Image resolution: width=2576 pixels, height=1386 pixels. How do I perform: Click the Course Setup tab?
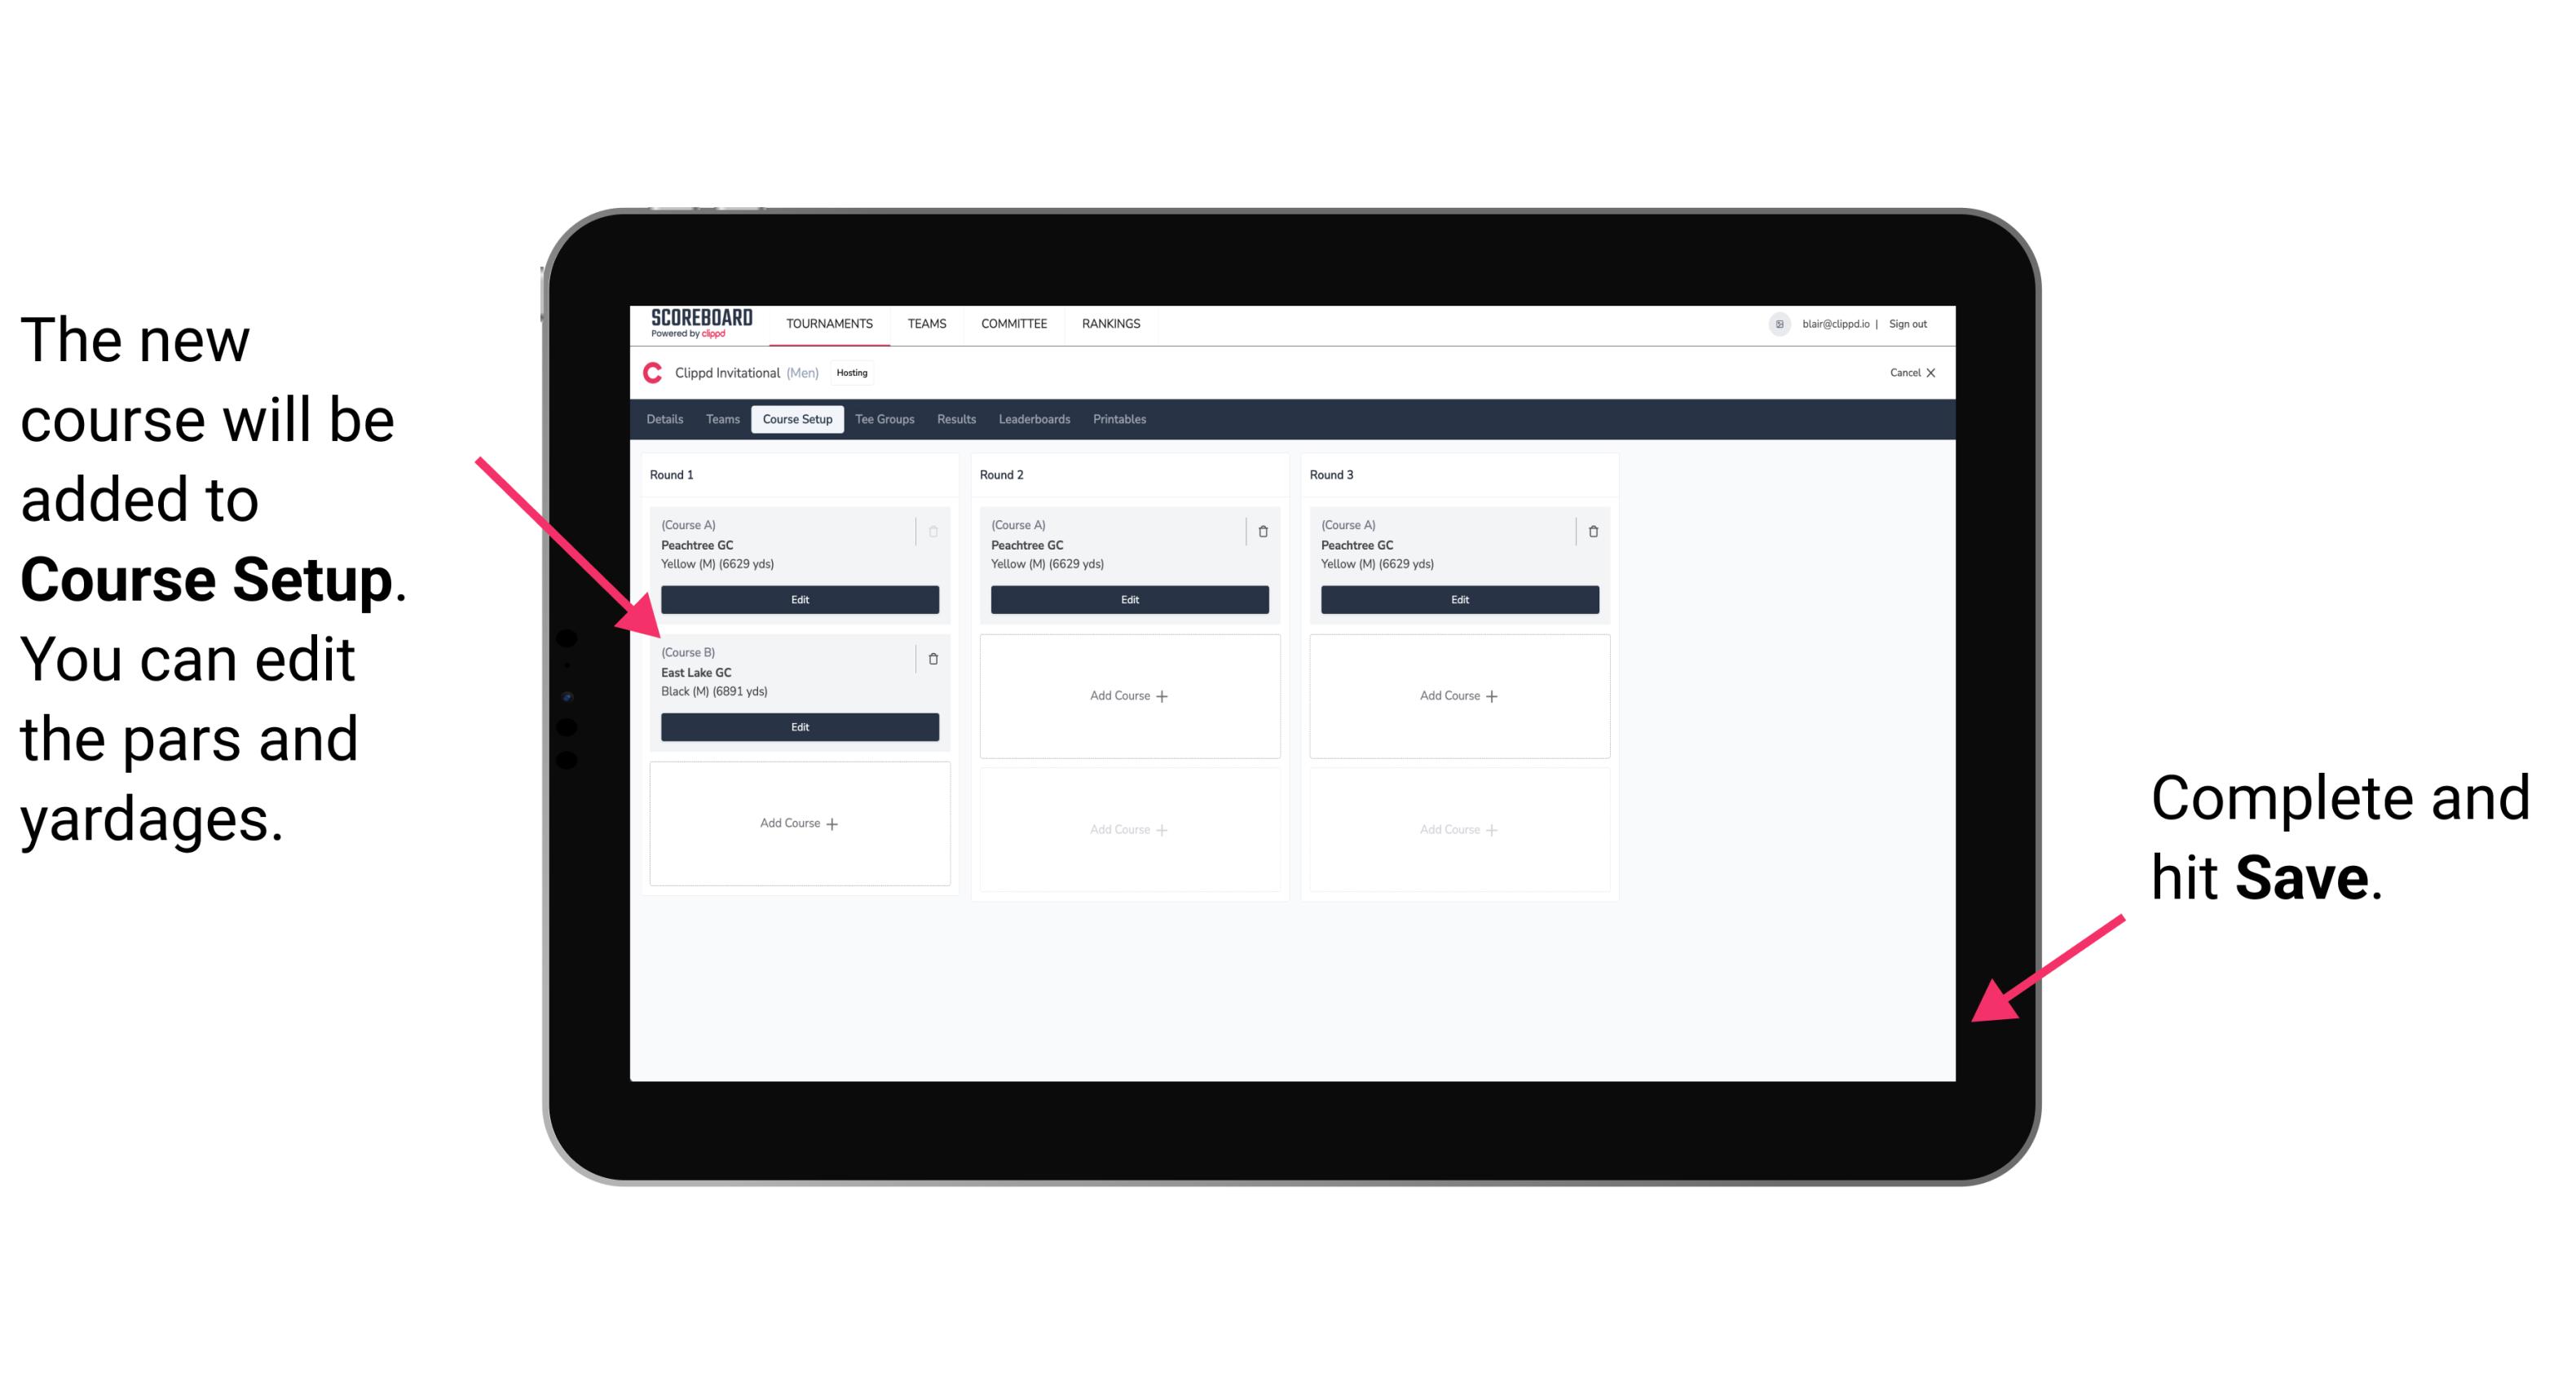(x=798, y=420)
